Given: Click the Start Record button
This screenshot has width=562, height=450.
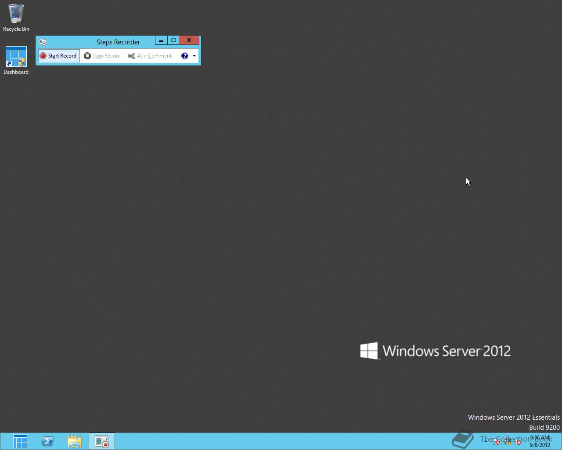Looking at the screenshot, I should tap(59, 56).
